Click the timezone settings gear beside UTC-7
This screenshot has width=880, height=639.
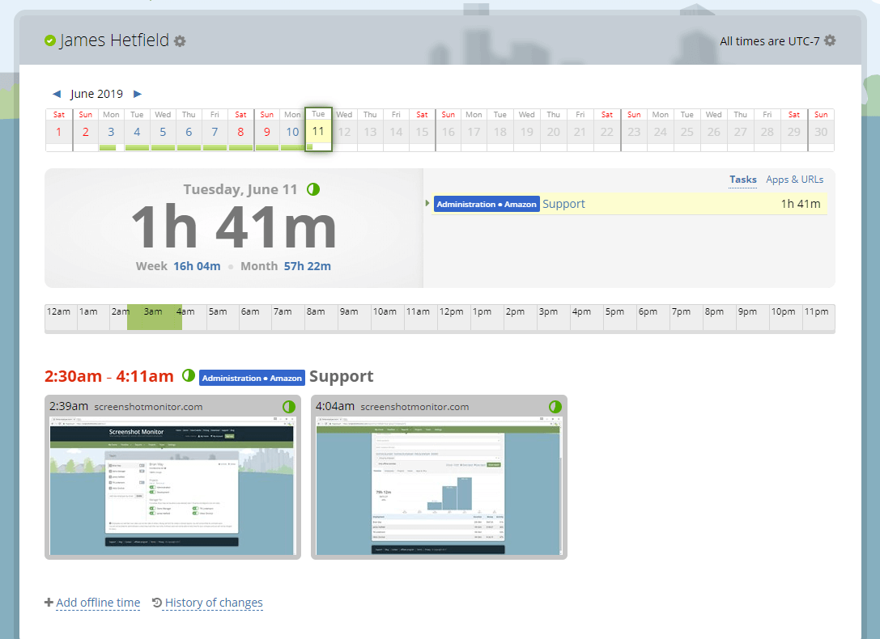828,40
